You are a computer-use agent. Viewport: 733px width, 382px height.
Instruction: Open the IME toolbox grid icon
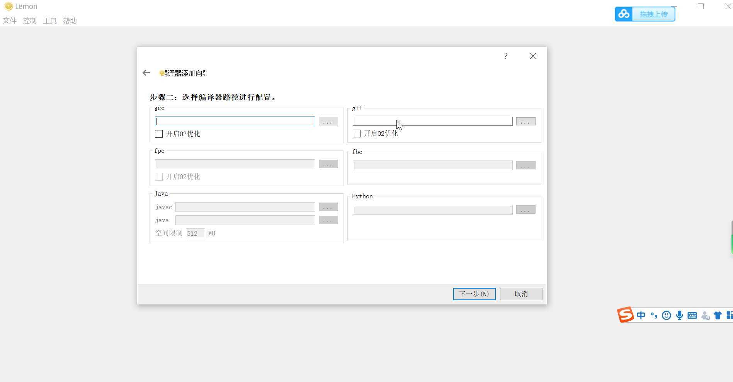pos(730,315)
